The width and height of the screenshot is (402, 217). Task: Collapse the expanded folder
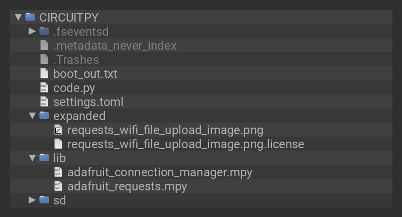[32, 116]
